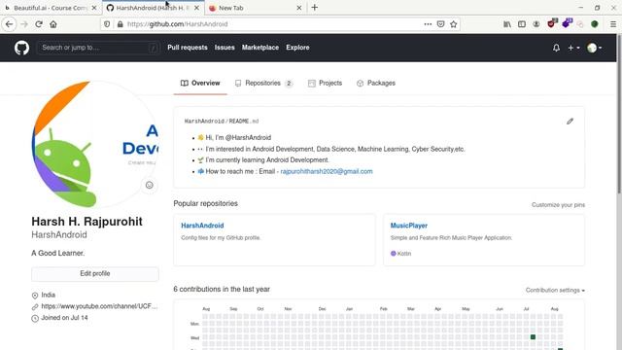Image resolution: width=622 pixels, height=350 pixels.
Task: Open page actions three-dot menu
Action: coord(428,24)
